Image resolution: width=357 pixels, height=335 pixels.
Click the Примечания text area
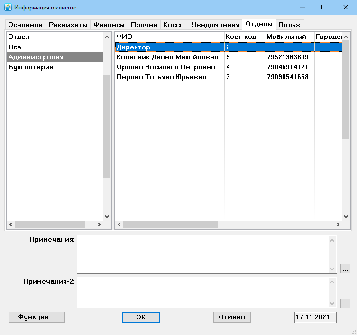202,254
